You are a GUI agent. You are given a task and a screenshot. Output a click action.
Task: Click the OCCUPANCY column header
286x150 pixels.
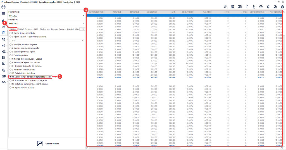[185, 12]
